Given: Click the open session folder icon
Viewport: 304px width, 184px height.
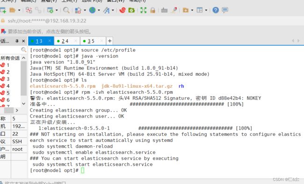Looking at the screenshot, I should [13, 10].
